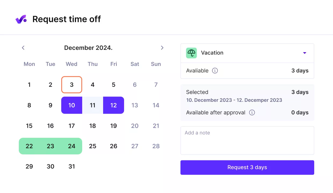
Task: Open the Vacation leave type dropdown
Action: coord(247,53)
